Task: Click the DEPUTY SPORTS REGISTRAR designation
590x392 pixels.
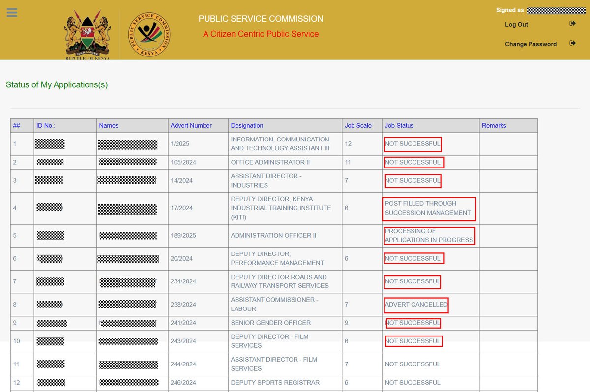Action: 275,382
